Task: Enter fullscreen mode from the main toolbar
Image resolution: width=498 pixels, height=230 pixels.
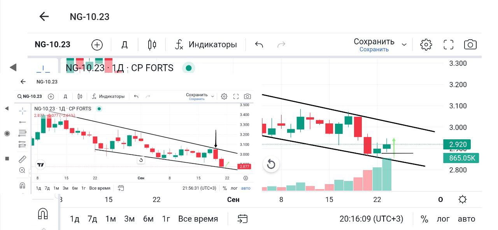Action: tap(449, 44)
